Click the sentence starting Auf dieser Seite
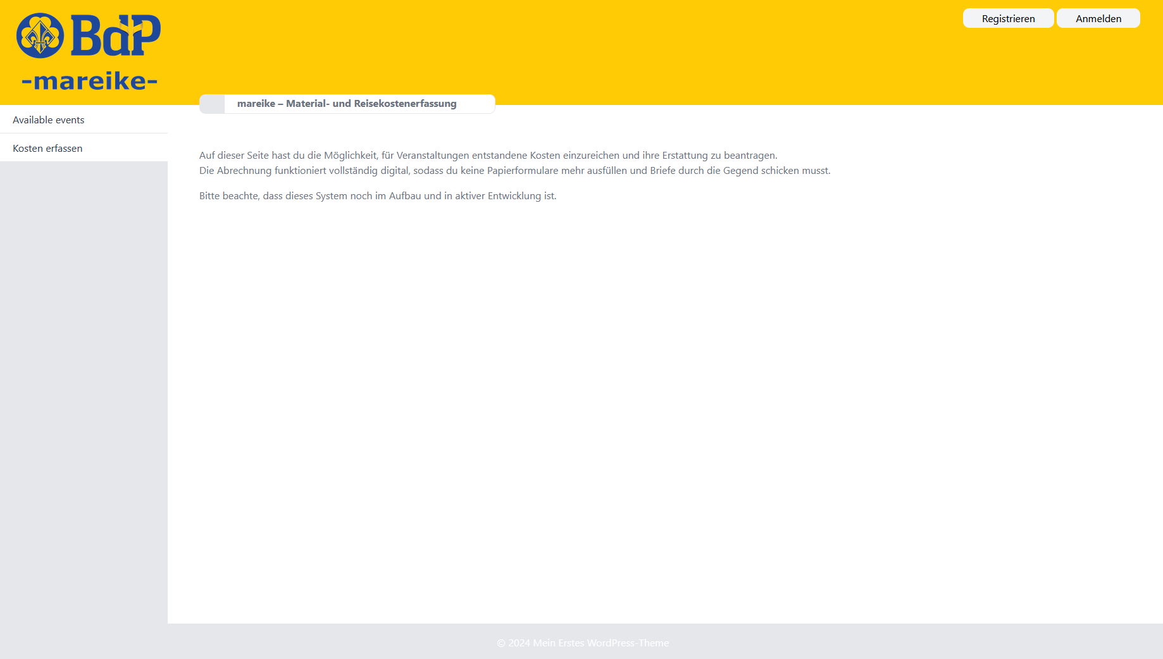 [x=488, y=156]
